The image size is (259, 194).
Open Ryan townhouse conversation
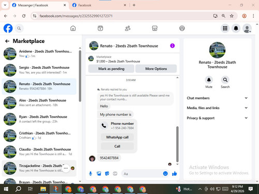click(x=39, y=119)
